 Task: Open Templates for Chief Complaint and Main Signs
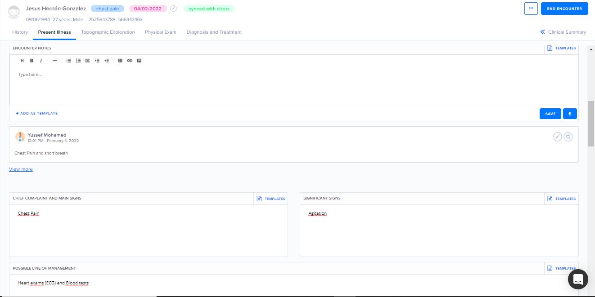270,199
